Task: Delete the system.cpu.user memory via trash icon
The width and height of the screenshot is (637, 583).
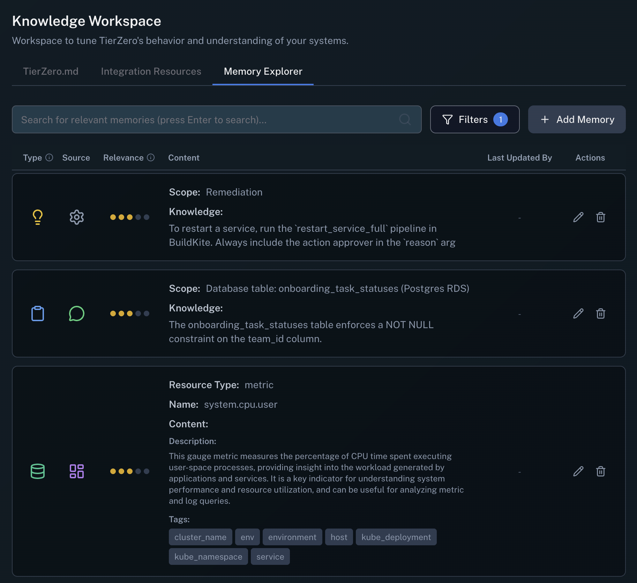Action: pyautogui.click(x=601, y=471)
